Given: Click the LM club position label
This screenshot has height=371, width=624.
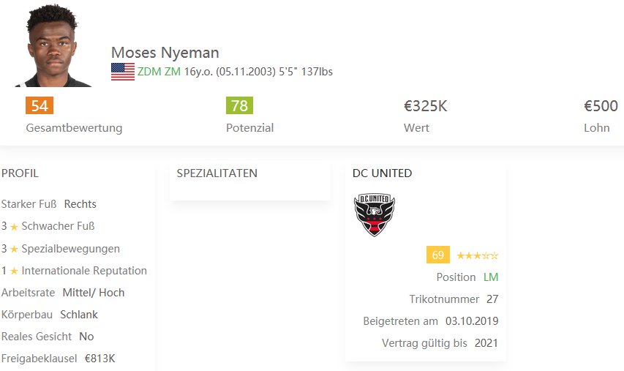Looking at the screenshot, I should point(491,277).
